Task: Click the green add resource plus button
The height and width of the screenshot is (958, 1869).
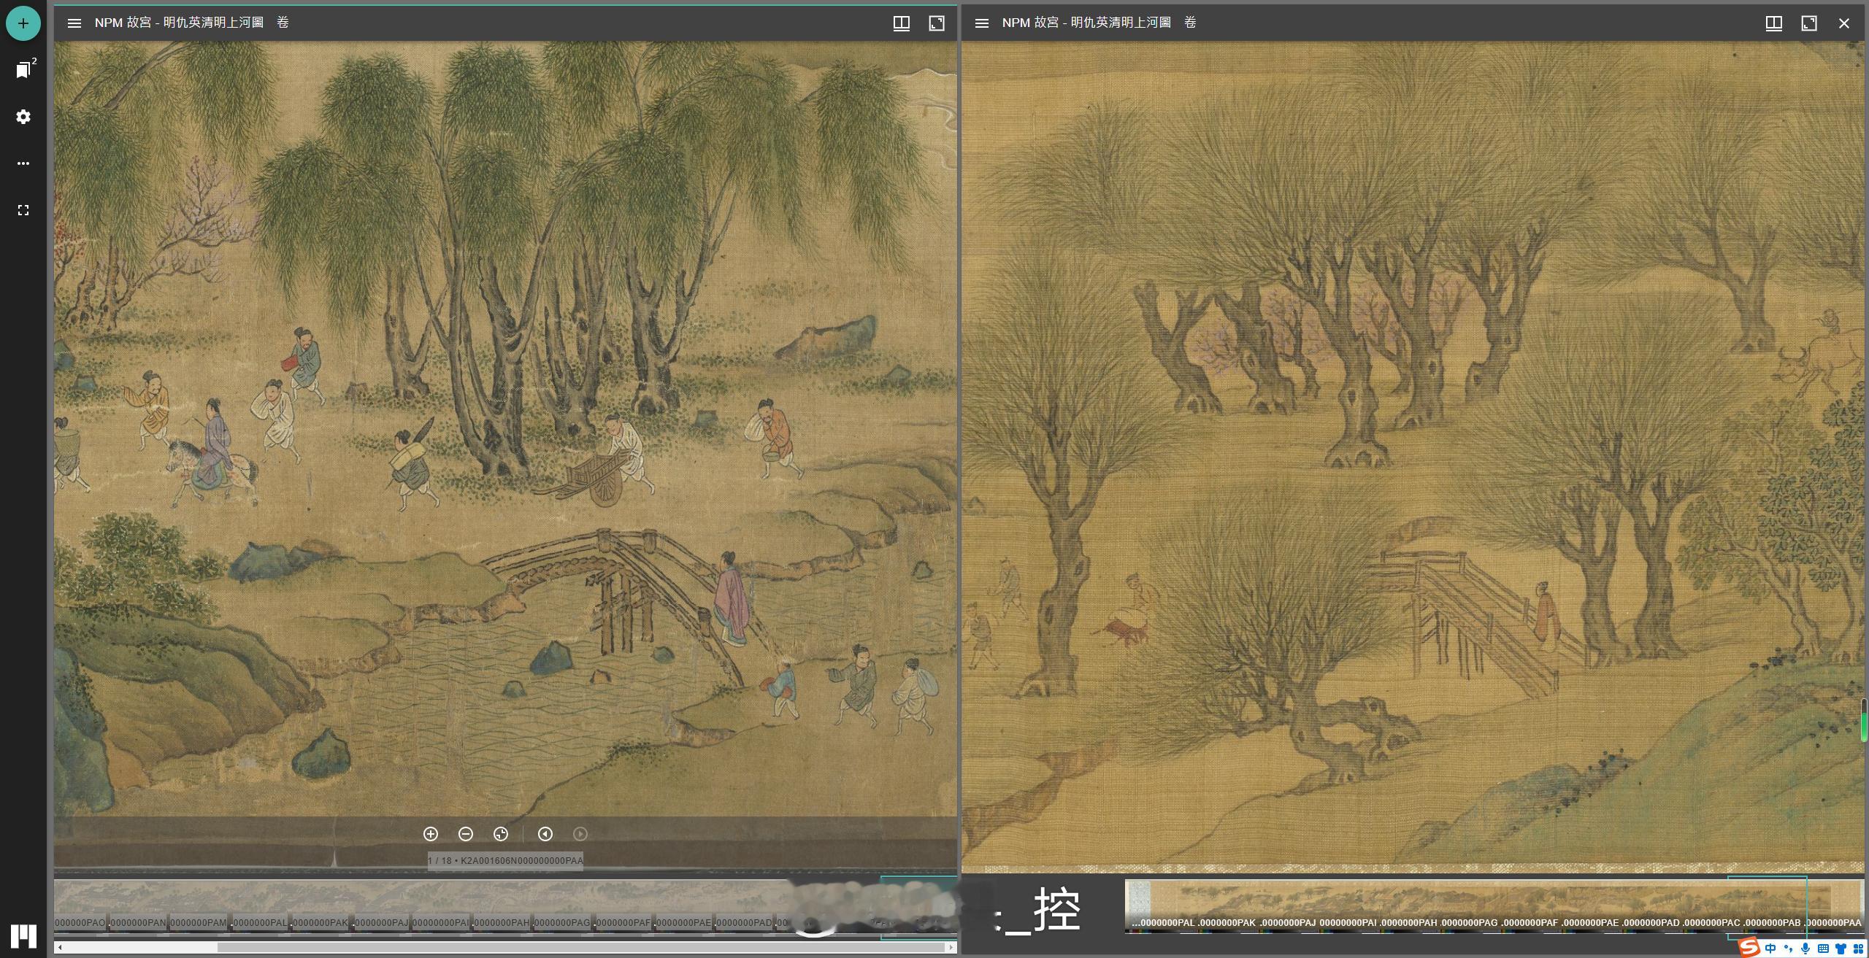Action: tap(23, 23)
